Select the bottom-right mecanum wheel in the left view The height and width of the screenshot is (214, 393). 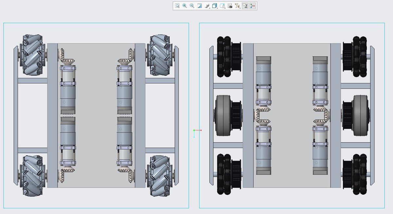pyautogui.click(x=159, y=176)
